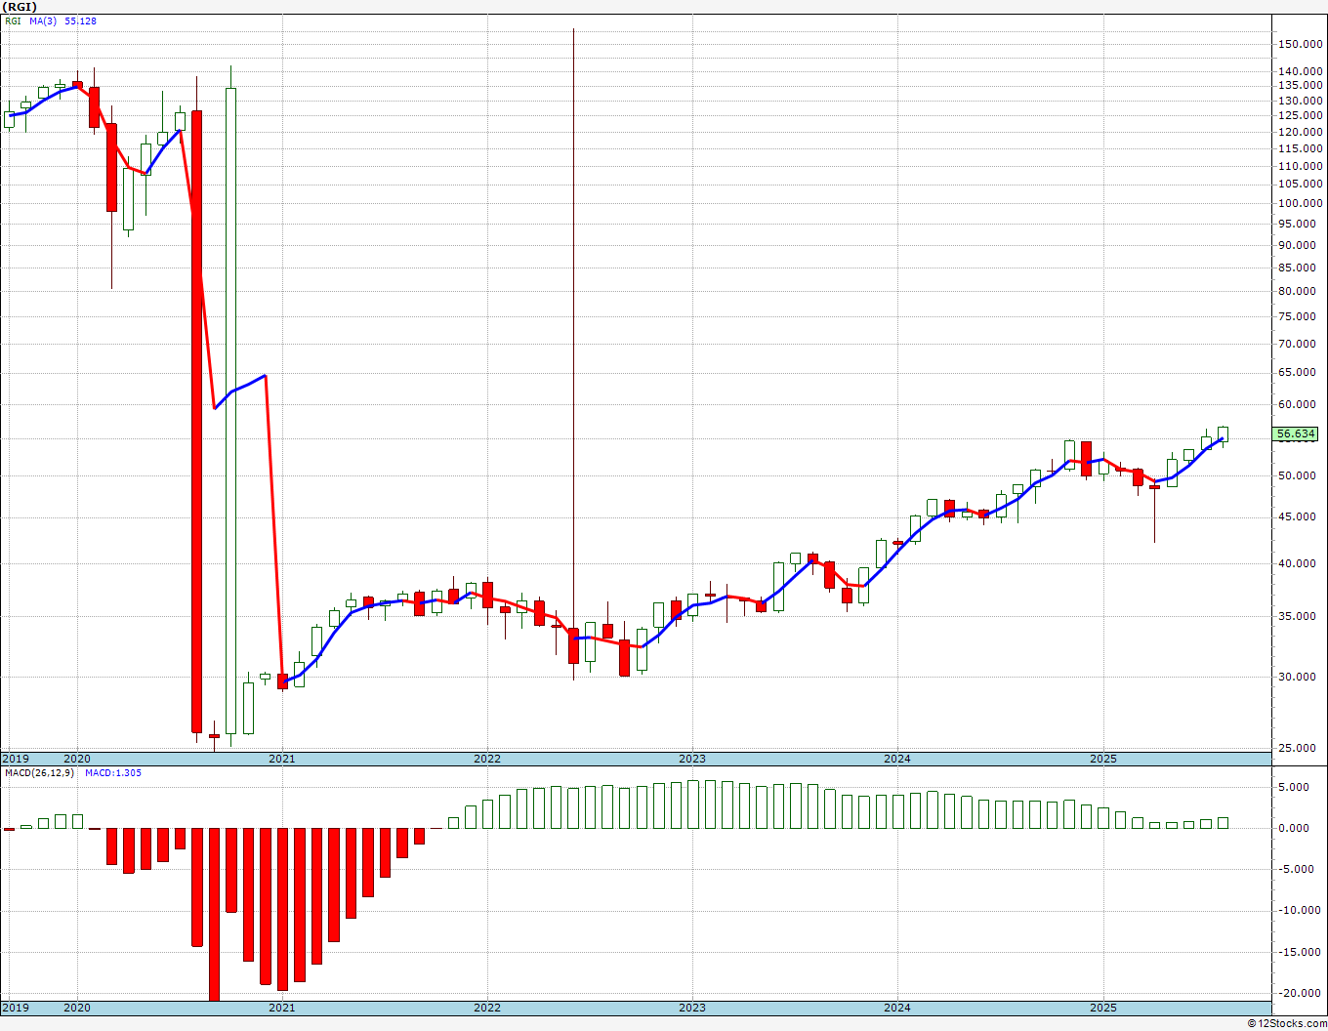
Task: Click the (RGI) chart title
Action: (x=20, y=7)
